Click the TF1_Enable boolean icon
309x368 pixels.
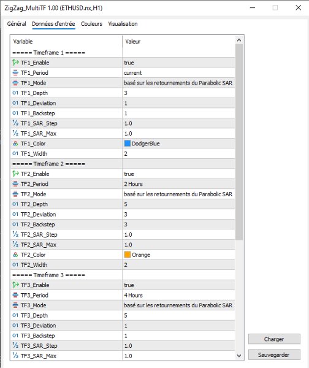coord(15,63)
